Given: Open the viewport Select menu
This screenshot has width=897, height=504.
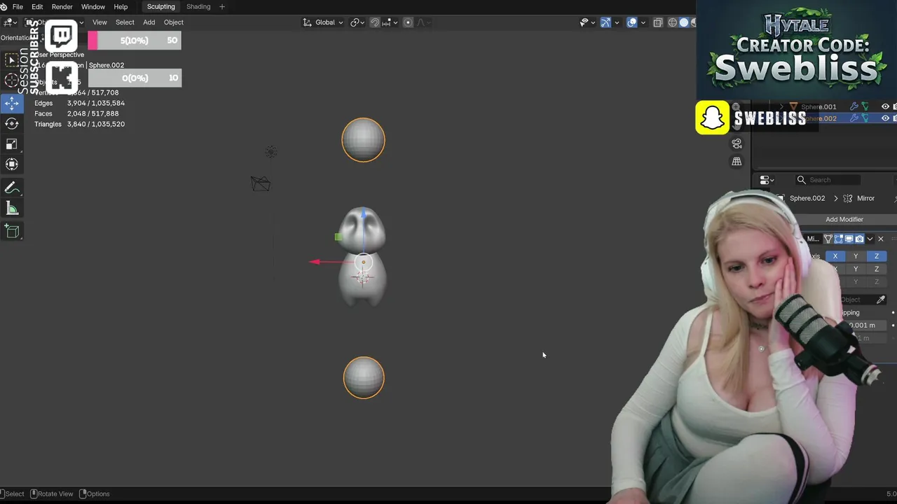Looking at the screenshot, I should [125, 22].
